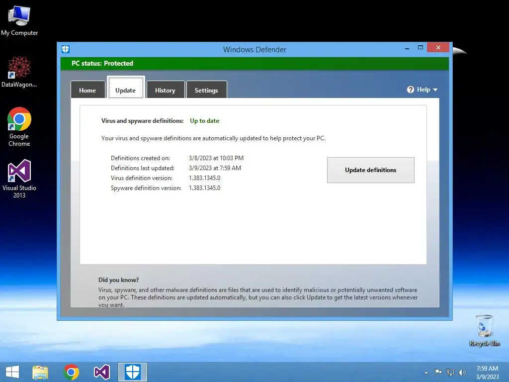Click Windows Defender title bar shield icon
The width and height of the screenshot is (509, 382).
[x=66, y=49]
